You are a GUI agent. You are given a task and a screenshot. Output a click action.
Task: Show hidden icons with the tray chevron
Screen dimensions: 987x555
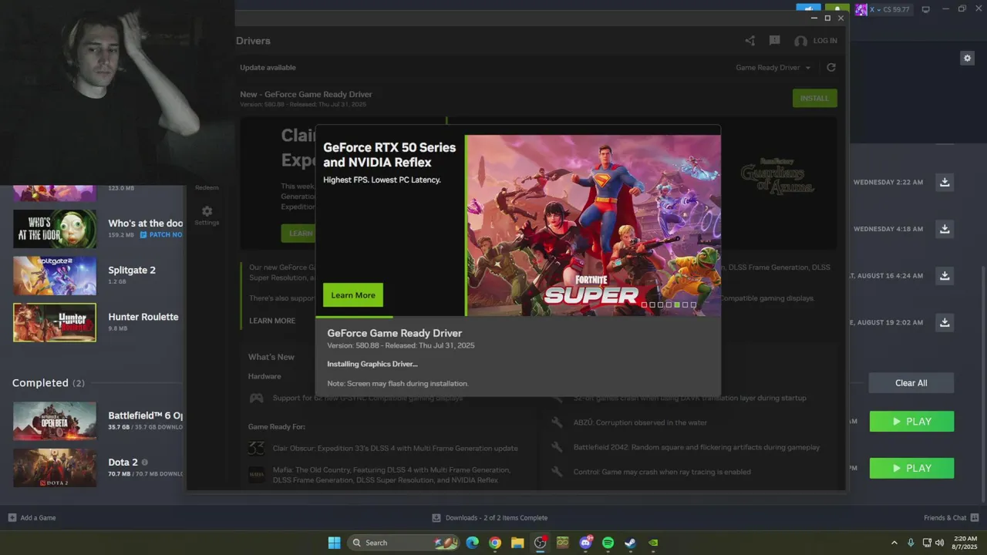click(x=894, y=543)
